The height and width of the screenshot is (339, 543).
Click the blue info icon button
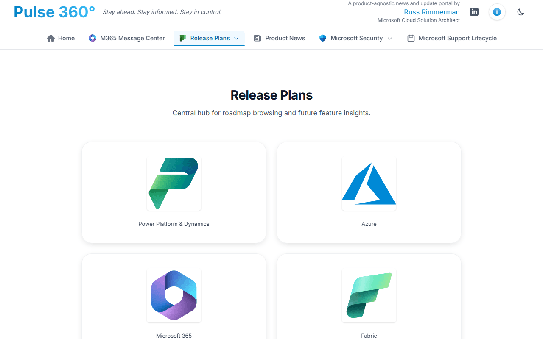(x=497, y=12)
